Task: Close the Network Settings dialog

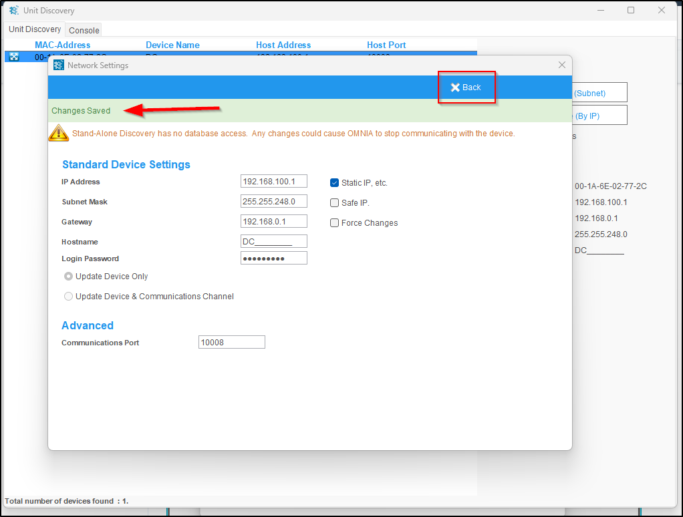Action: tap(561, 65)
